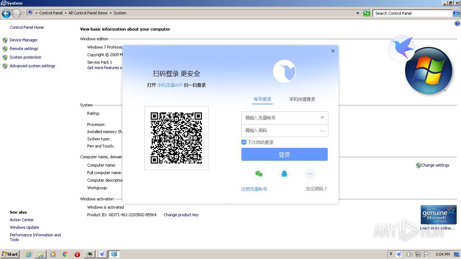The height and width of the screenshot is (259, 461).
Task: Log in with WeChat icon
Action: coord(259,174)
